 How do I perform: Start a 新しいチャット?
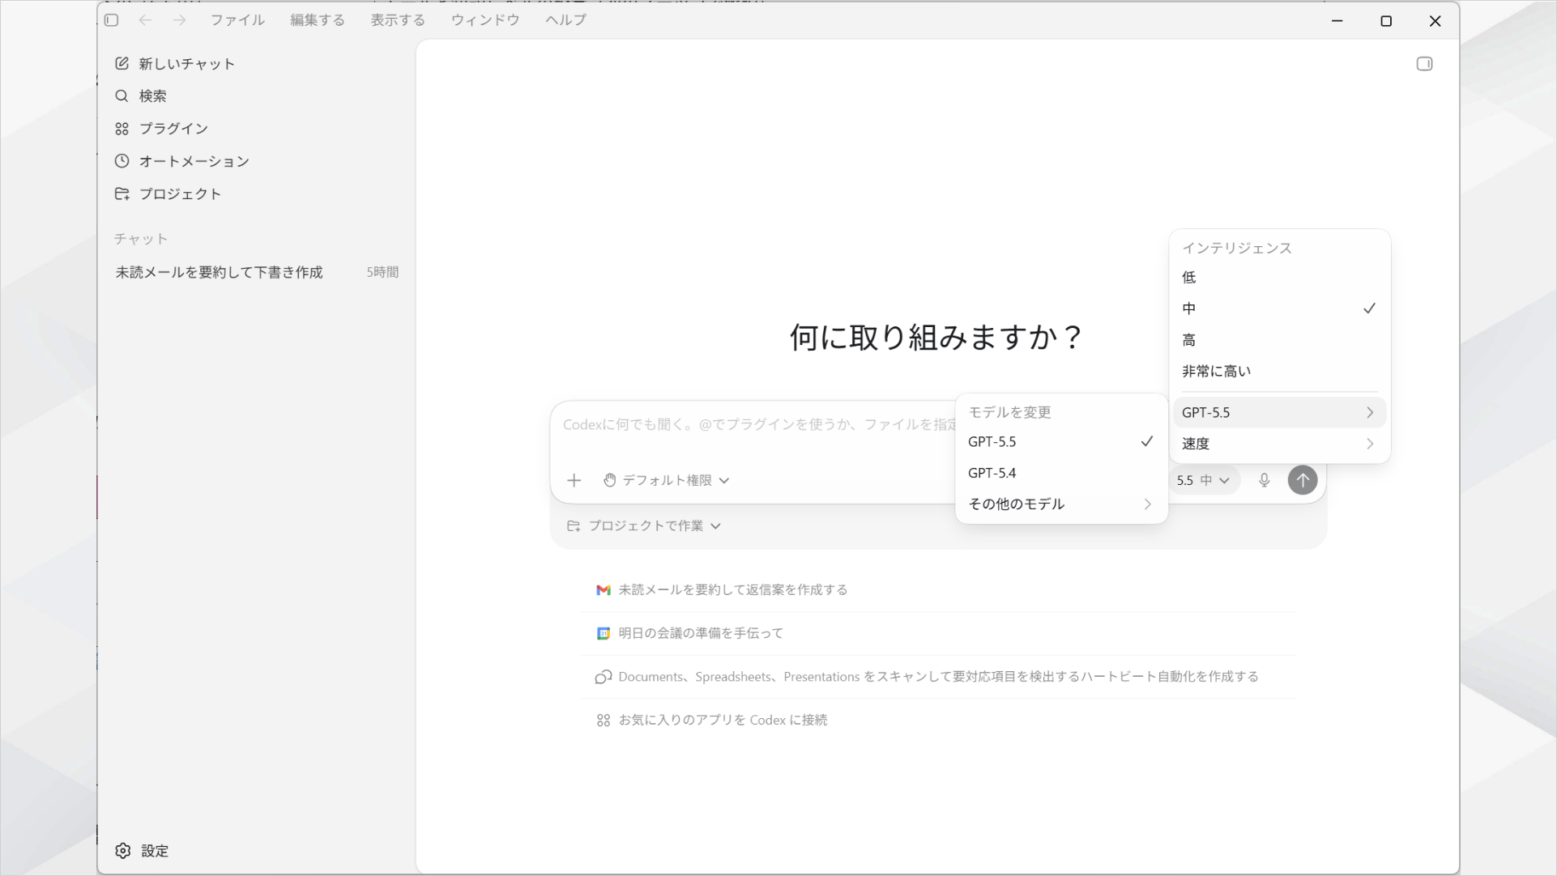pos(257,63)
